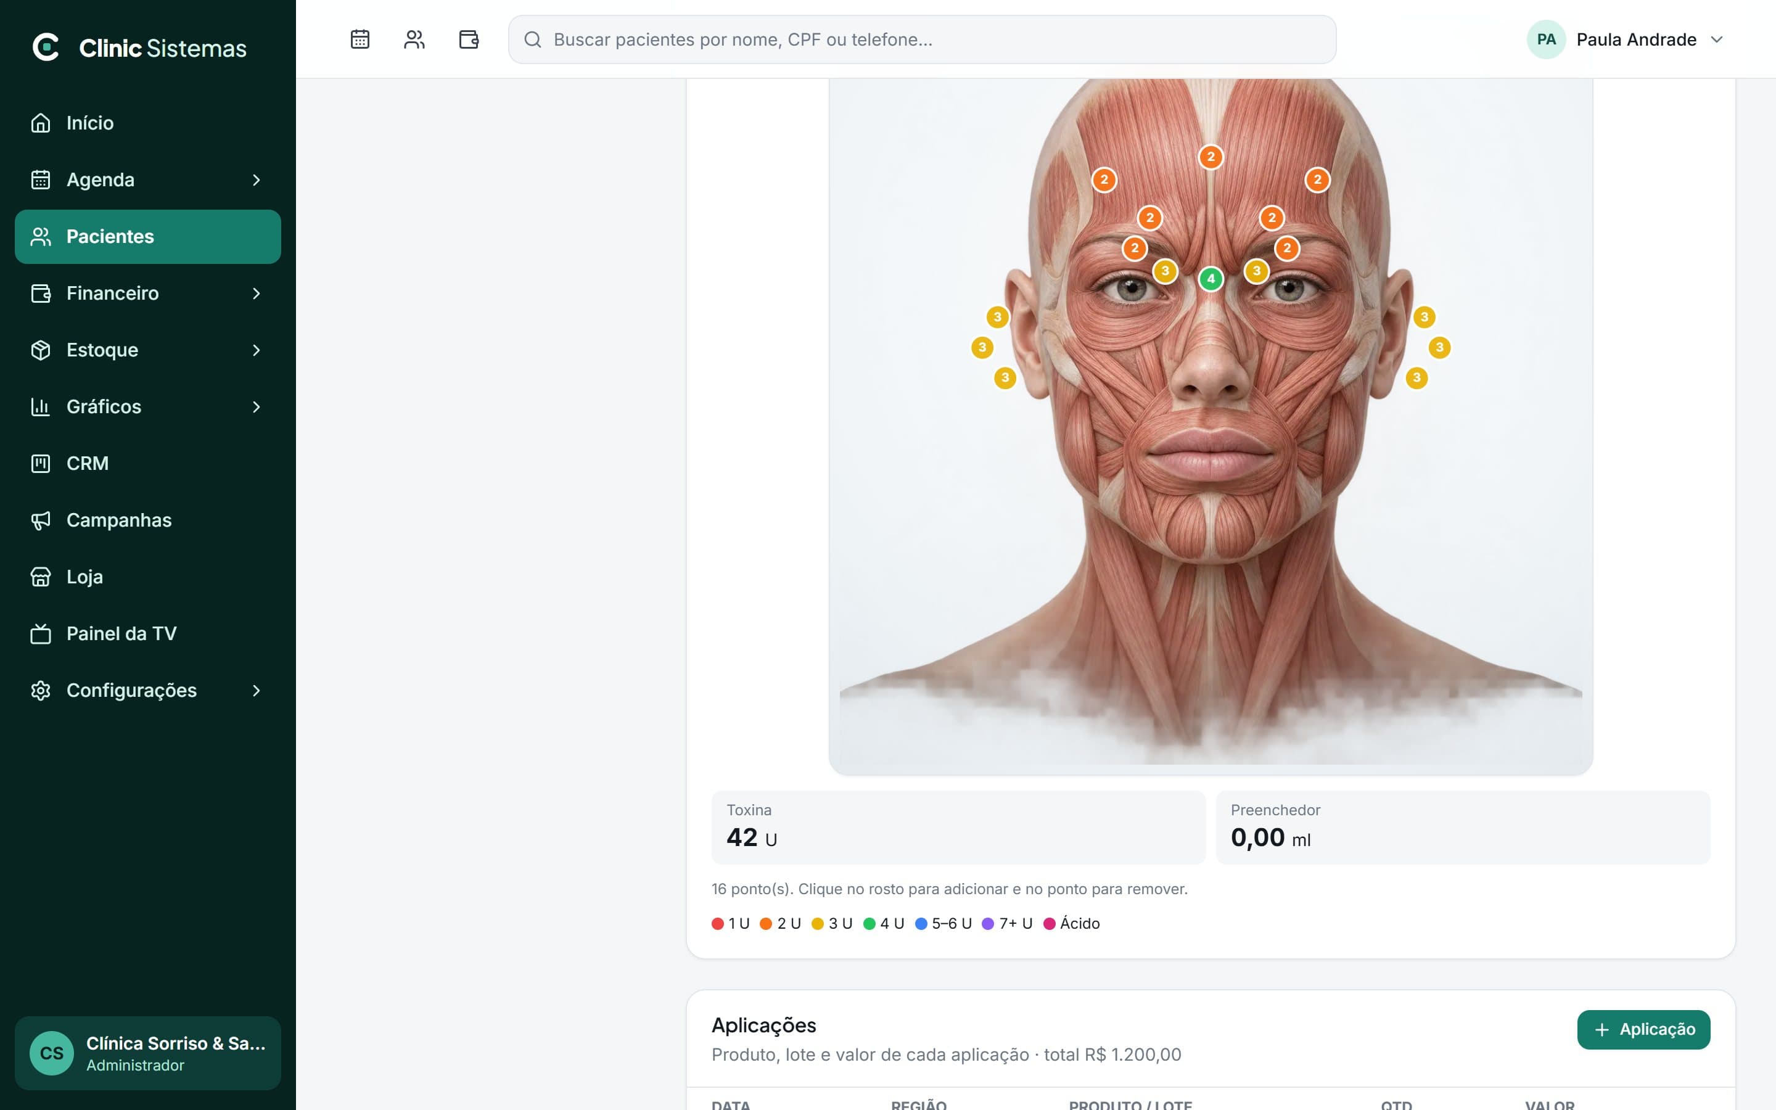Click the Toxina 42 U summary card
The width and height of the screenshot is (1776, 1110).
(958, 828)
